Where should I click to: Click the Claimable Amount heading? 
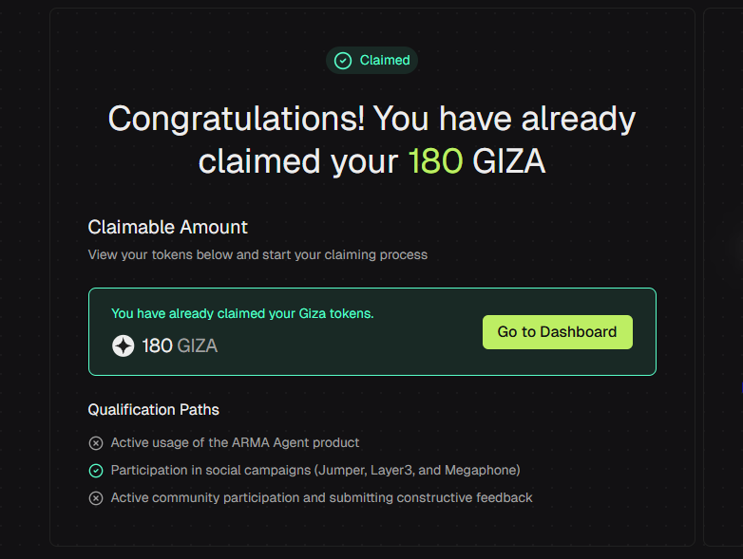tap(168, 228)
